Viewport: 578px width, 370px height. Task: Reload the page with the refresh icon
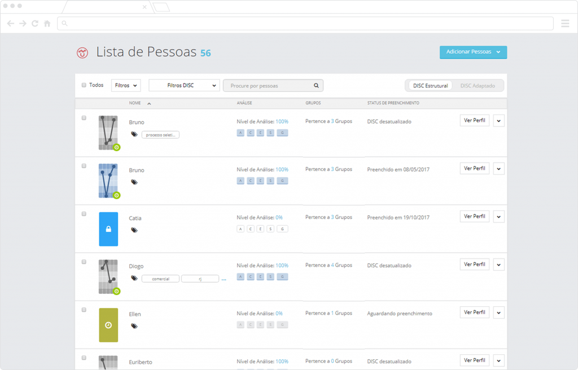point(35,24)
